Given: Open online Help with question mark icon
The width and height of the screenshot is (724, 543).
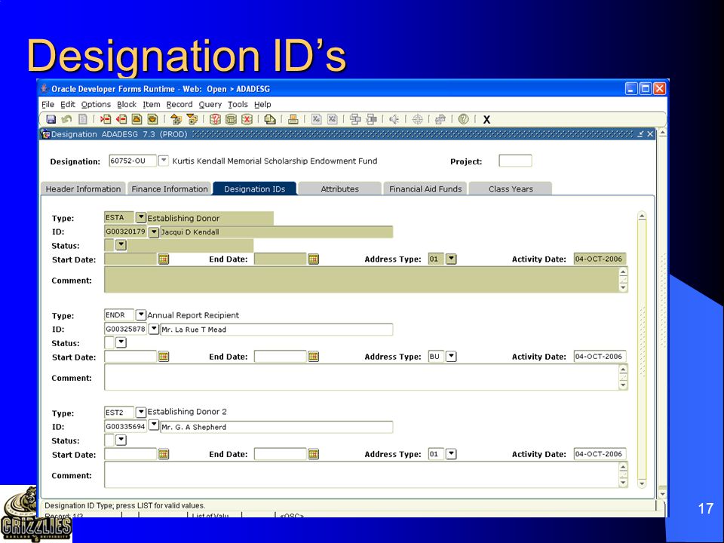Looking at the screenshot, I should [x=464, y=119].
